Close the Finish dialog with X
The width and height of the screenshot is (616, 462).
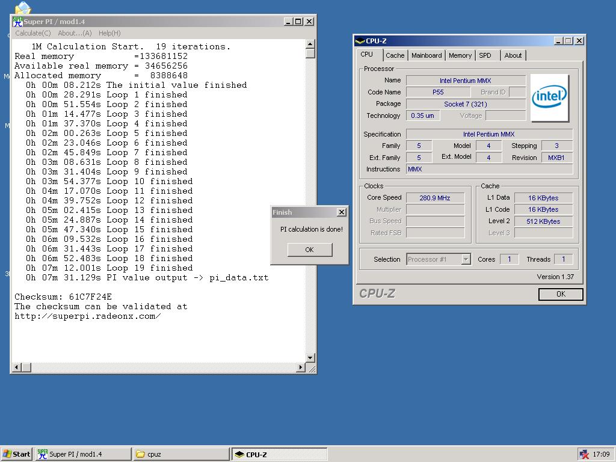(342, 212)
